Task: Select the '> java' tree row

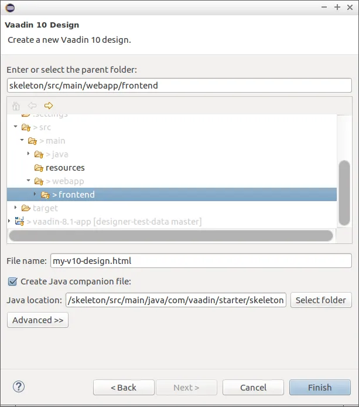Action: tap(172, 154)
